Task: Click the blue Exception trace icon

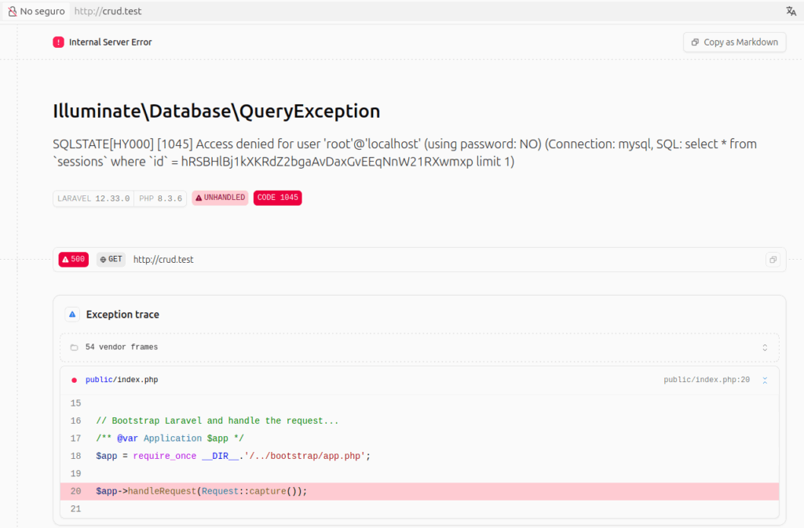Action: [72, 315]
